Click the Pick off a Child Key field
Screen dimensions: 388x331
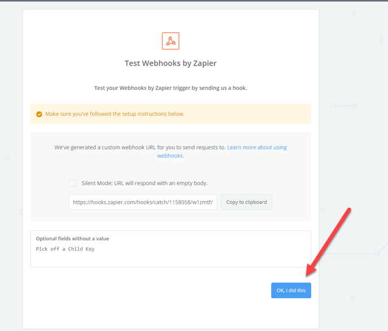coord(65,249)
